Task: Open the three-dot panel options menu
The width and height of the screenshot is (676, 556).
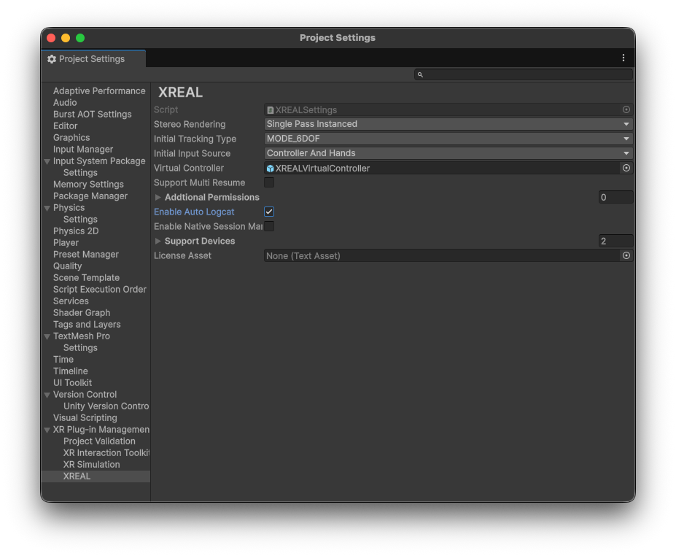Action: 623,58
